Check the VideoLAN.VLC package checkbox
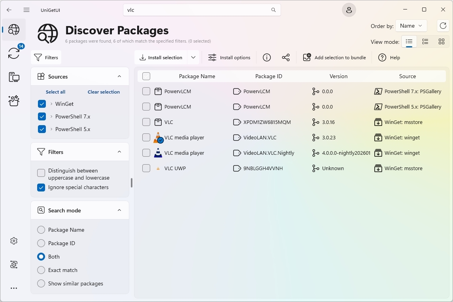Viewport: 453px width, 302px height. [146, 137]
